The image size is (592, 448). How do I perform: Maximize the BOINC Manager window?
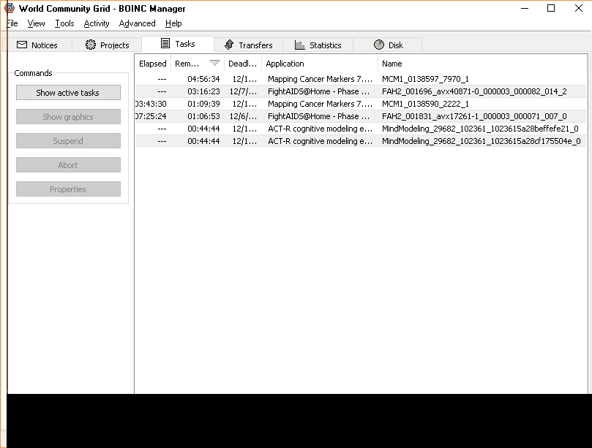(x=551, y=8)
